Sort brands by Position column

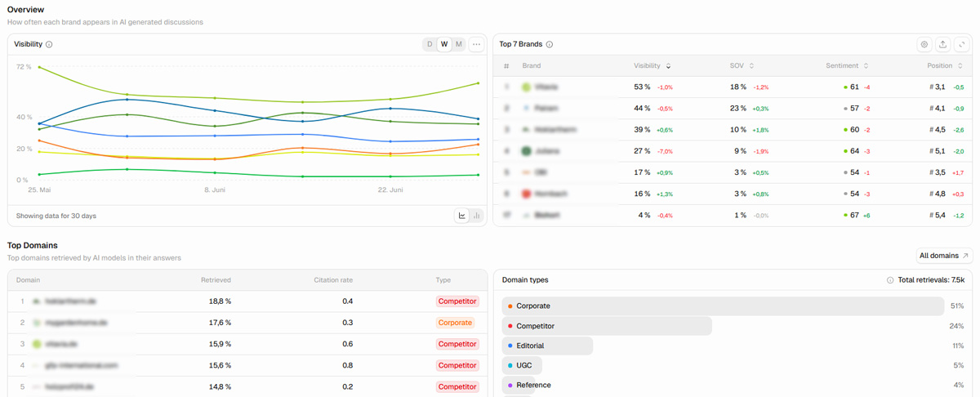point(946,65)
